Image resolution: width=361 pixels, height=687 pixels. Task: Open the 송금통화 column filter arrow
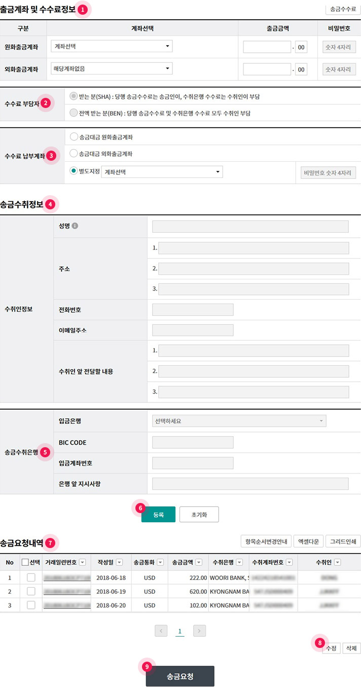pyautogui.click(x=160, y=562)
